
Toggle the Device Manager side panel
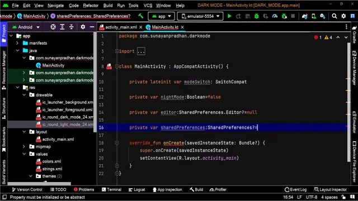point(354,68)
